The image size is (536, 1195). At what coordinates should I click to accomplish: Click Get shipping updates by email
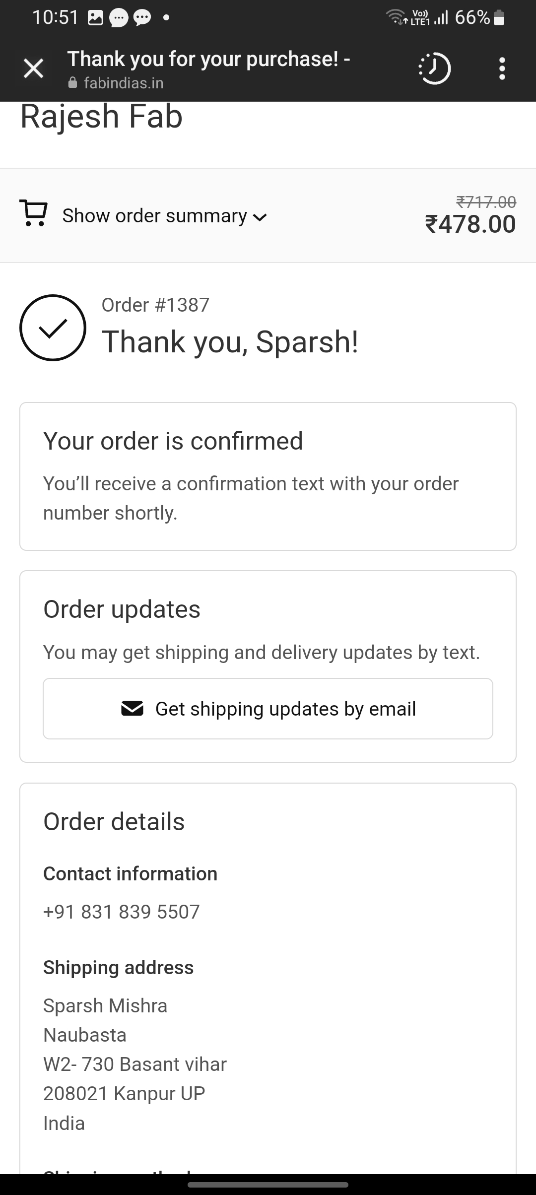coord(268,709)
